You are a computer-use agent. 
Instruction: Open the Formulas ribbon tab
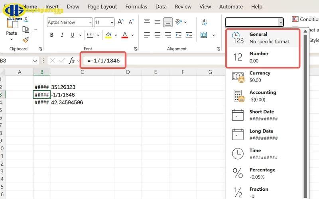click(136, 7)
